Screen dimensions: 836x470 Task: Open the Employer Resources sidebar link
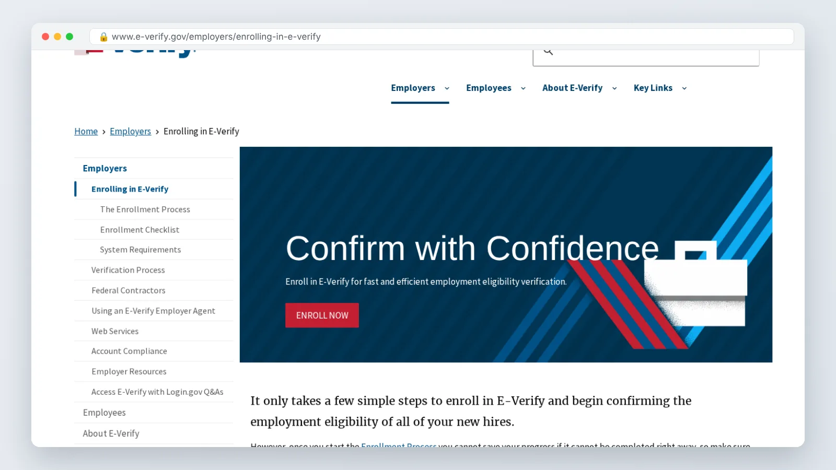[129, 371]
